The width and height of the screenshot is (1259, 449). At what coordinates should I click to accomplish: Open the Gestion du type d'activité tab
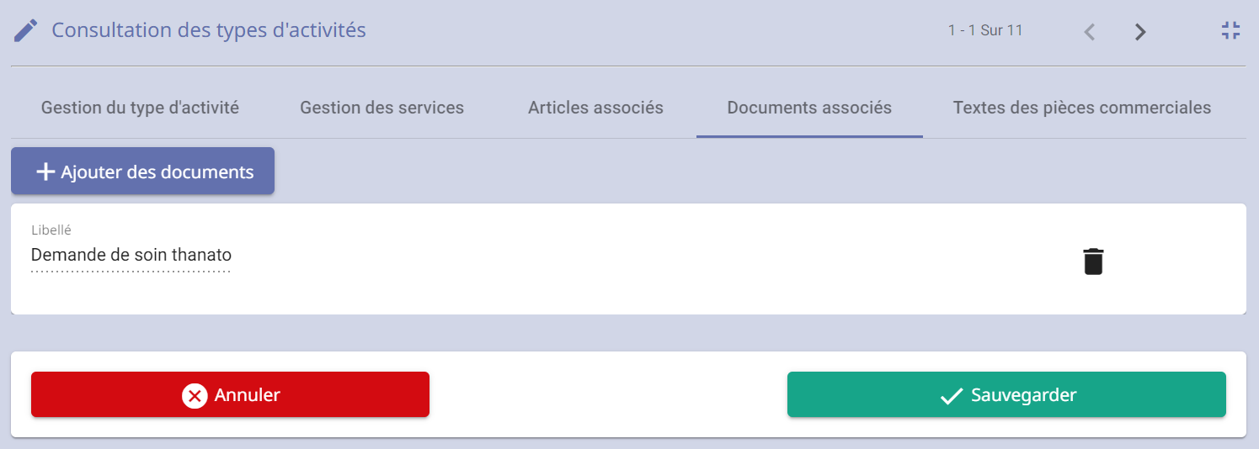[x=140, y=108]
